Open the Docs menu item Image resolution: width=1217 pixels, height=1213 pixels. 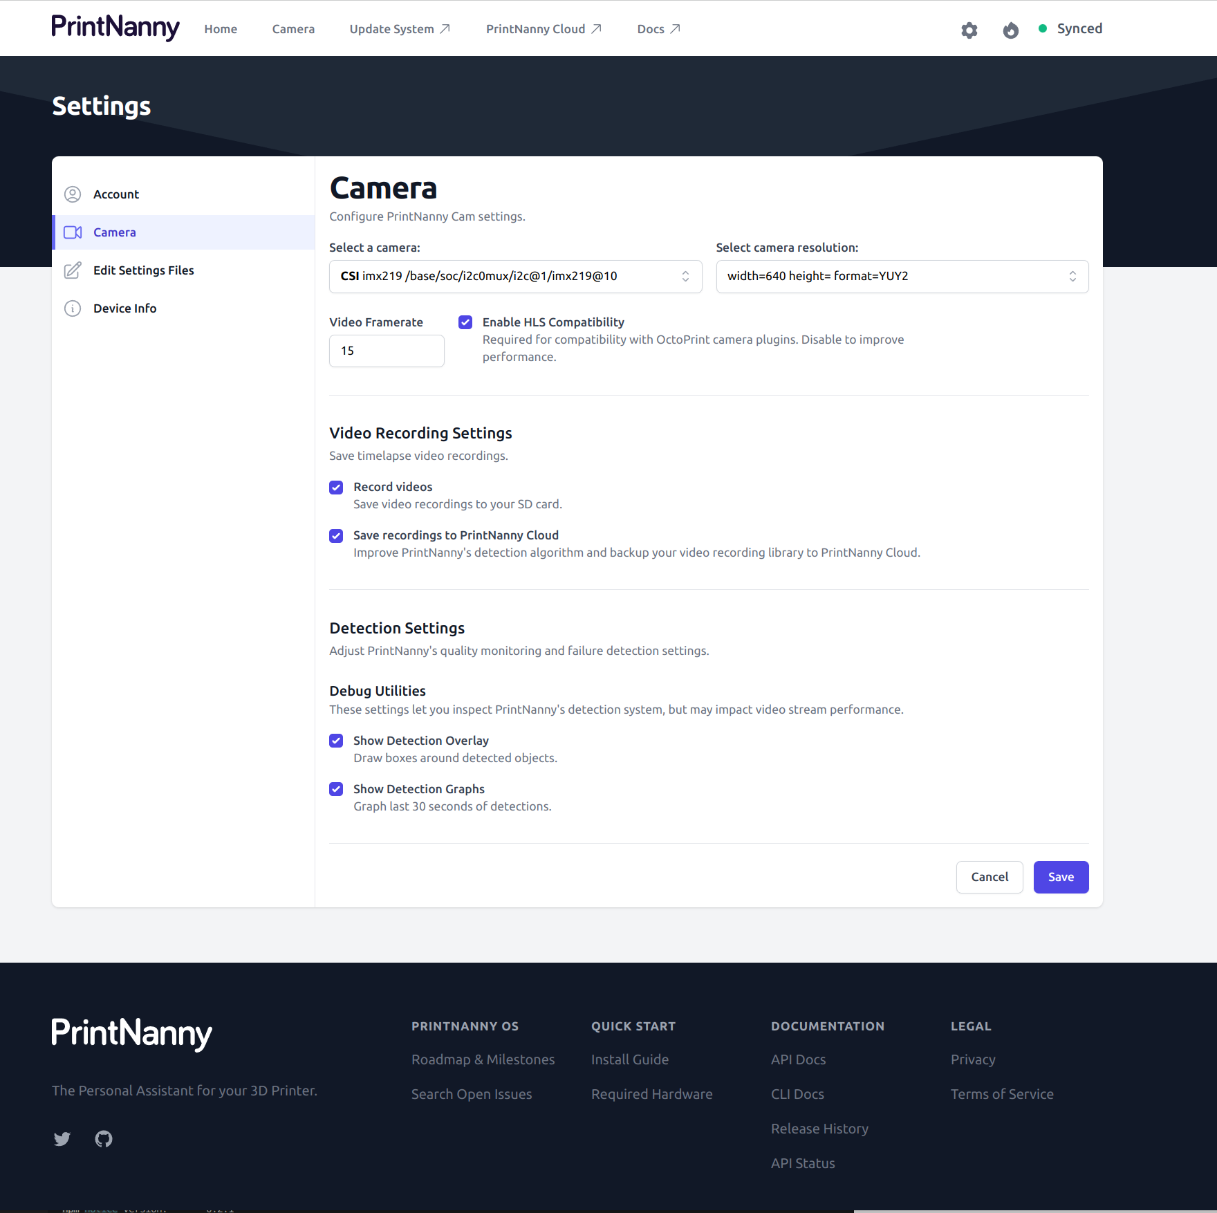pos(651,29)
